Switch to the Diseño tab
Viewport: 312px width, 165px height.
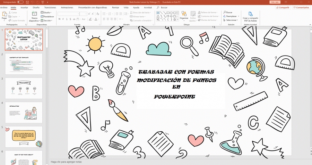(36, 8)
